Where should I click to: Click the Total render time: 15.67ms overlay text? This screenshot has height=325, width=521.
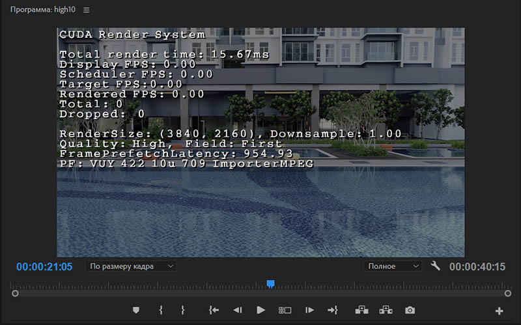pos(164,54)
